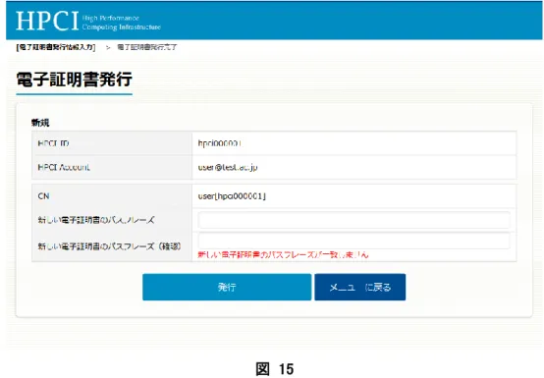This screenshot has height=378, width=544.
Task: Focus the passphrase confirmation (確認) field
Action: point(354,241)
